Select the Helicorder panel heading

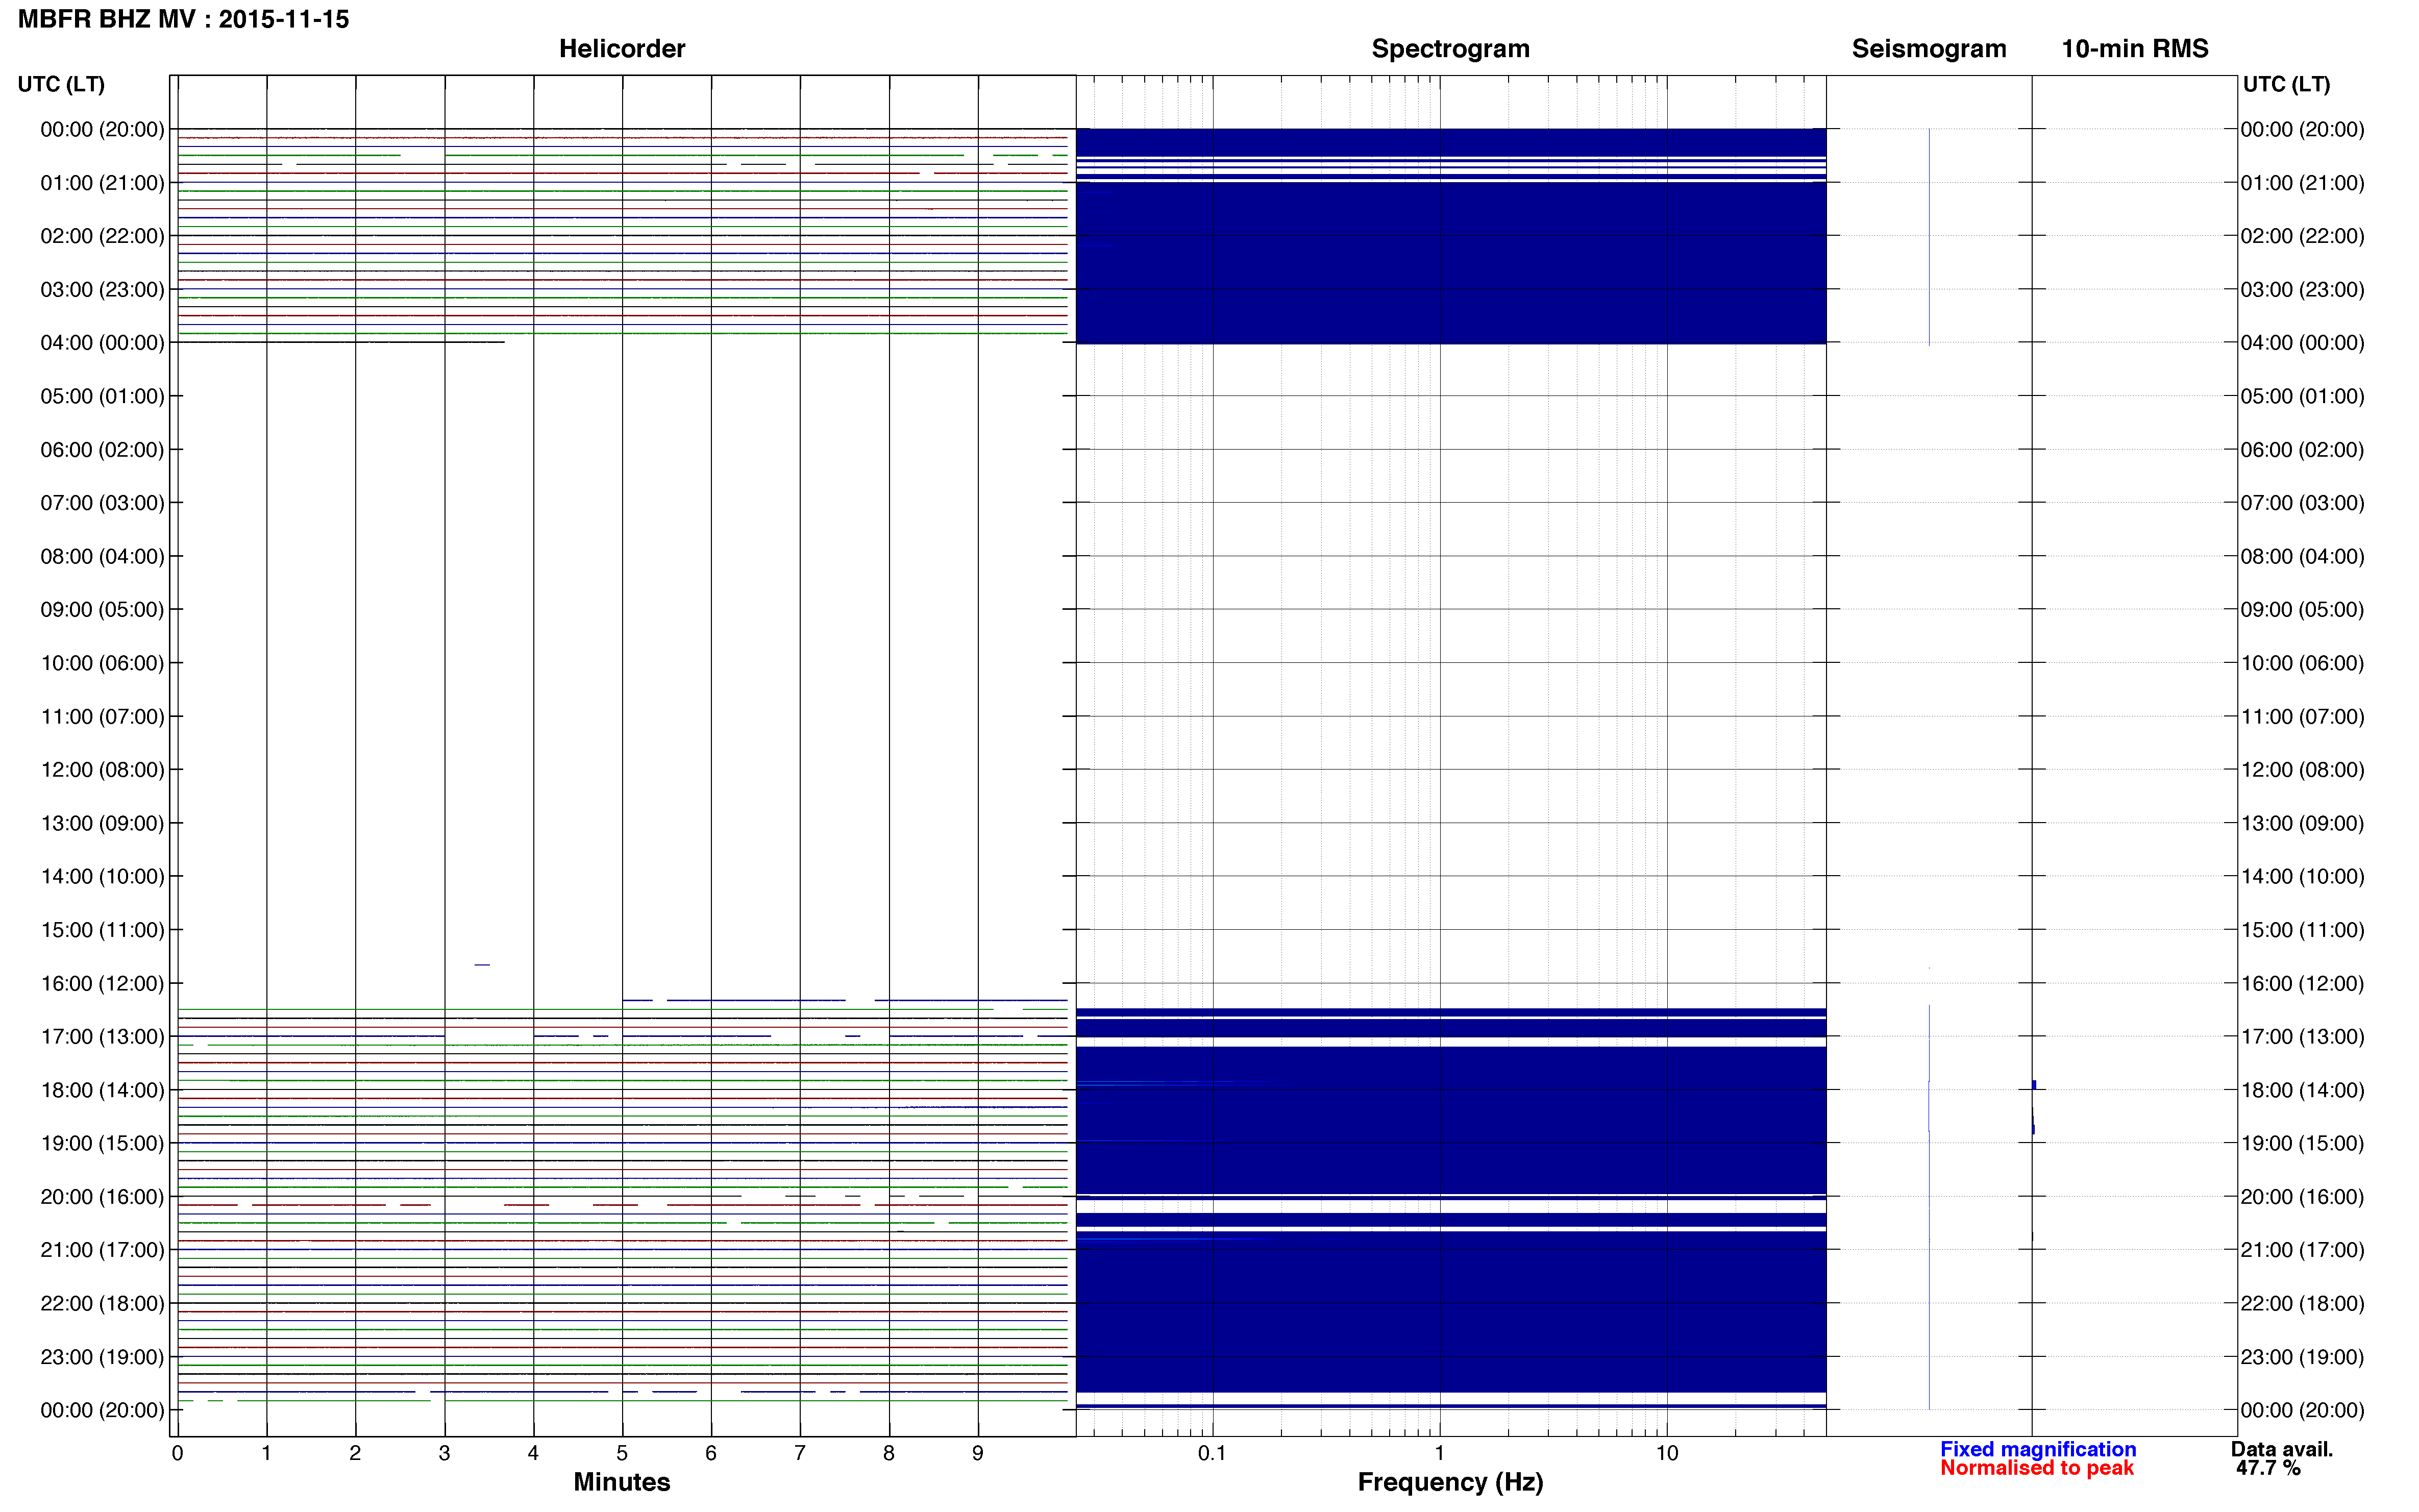coord(621,49)
